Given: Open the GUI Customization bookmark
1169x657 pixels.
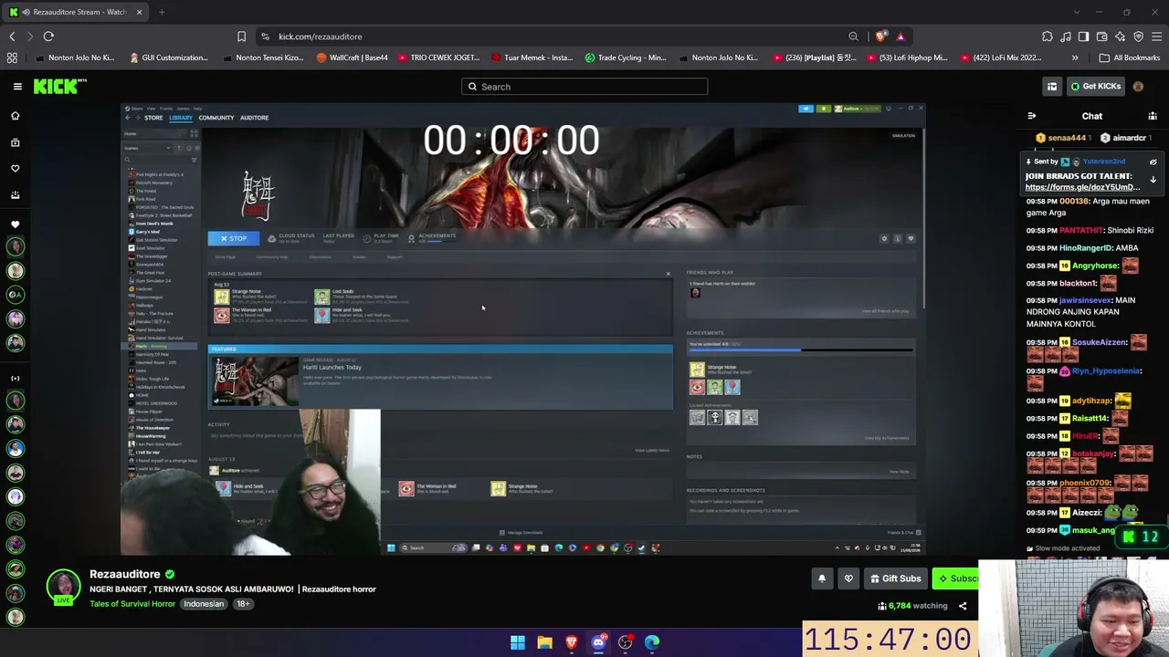Looking at the screenshot, I should 169,57.
